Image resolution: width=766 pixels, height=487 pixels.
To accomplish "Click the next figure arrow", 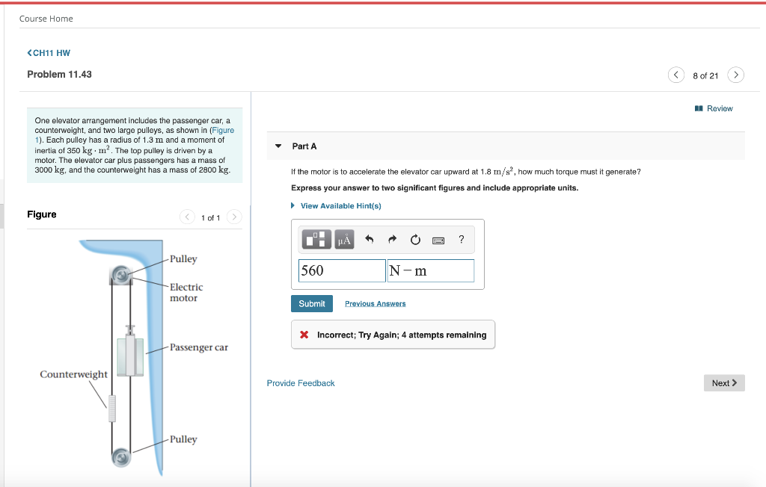I will (233, 217).
